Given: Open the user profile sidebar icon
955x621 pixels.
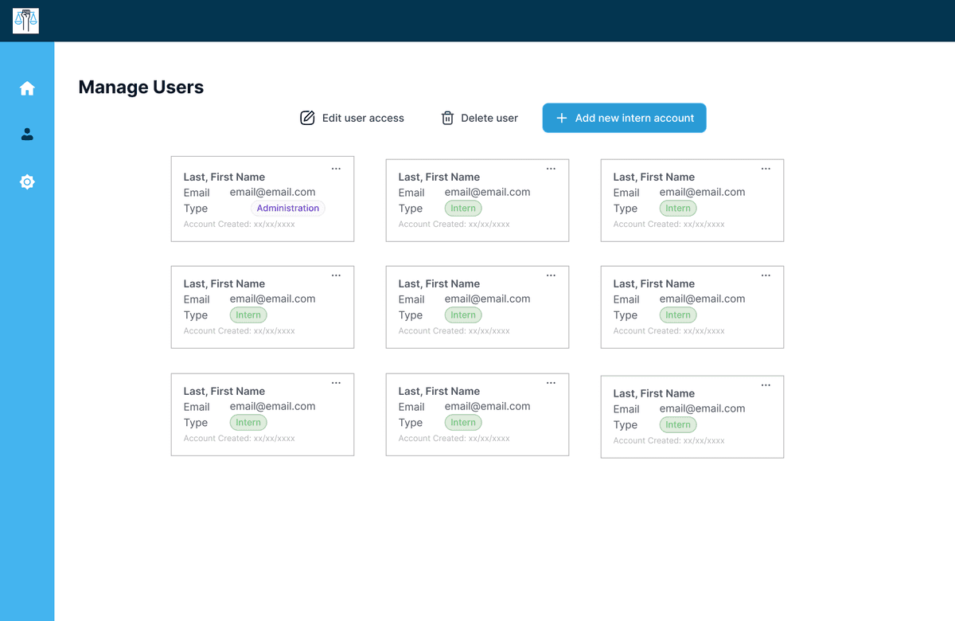Looking at the screenshot, I should (27, 135).
